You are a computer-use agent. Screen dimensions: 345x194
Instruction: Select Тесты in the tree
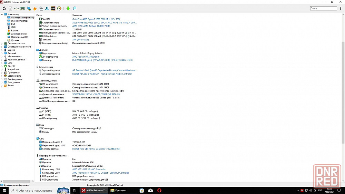click(11, 86)
